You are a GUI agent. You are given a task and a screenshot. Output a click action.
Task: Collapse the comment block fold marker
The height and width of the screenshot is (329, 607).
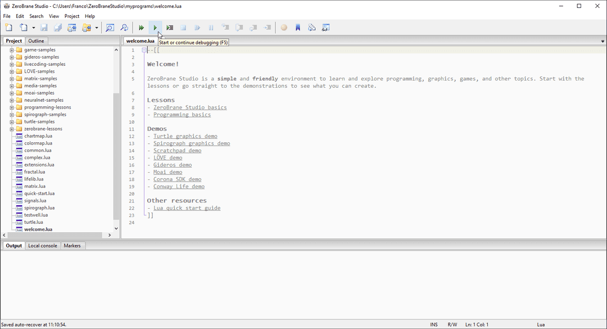coord(144,49)
